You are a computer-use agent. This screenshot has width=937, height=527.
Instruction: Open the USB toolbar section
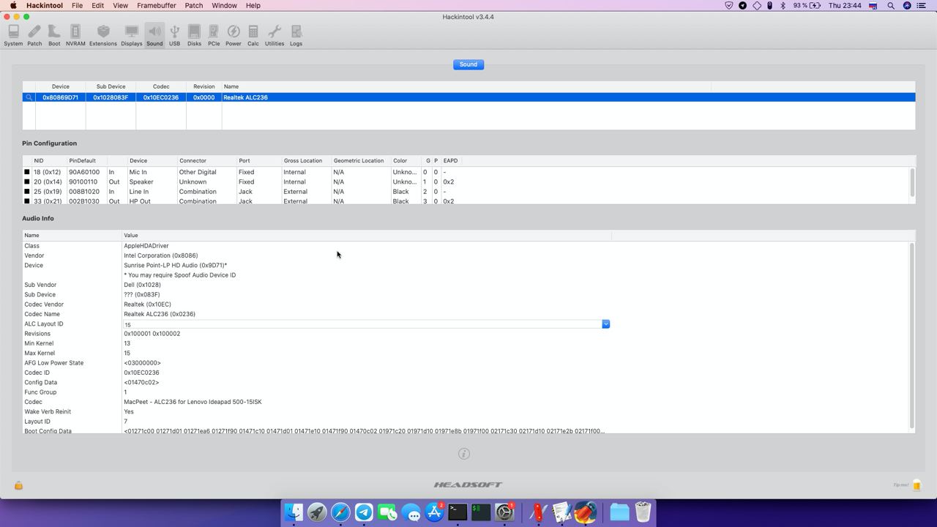[174, 35]
